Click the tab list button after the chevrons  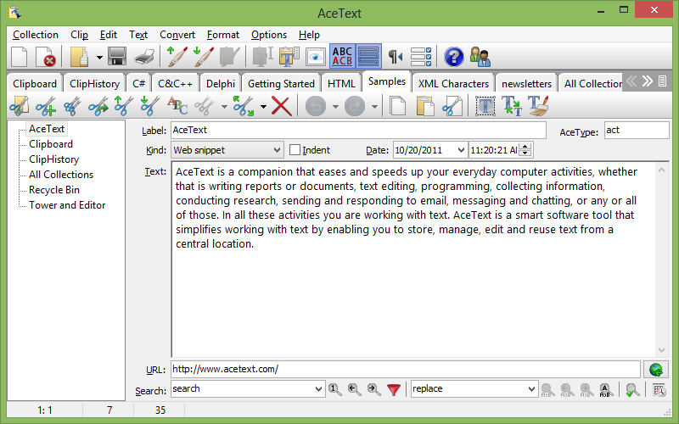pyautogui.click(x=662, y=81)
